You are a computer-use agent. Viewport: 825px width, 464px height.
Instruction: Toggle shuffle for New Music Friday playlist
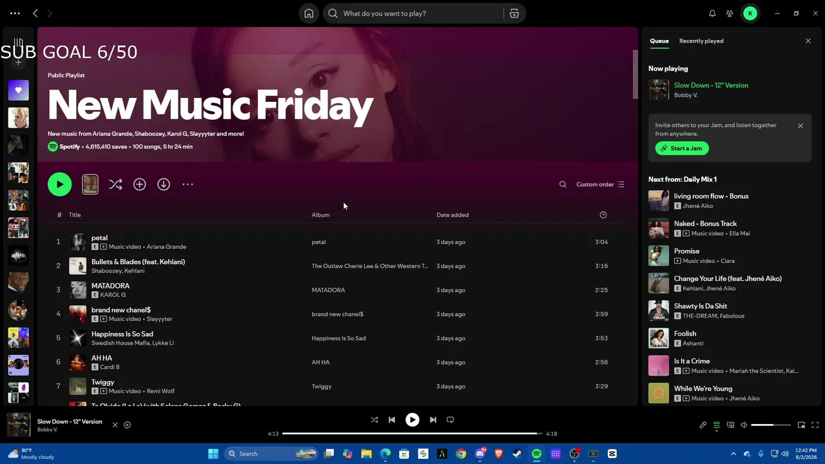115,184
